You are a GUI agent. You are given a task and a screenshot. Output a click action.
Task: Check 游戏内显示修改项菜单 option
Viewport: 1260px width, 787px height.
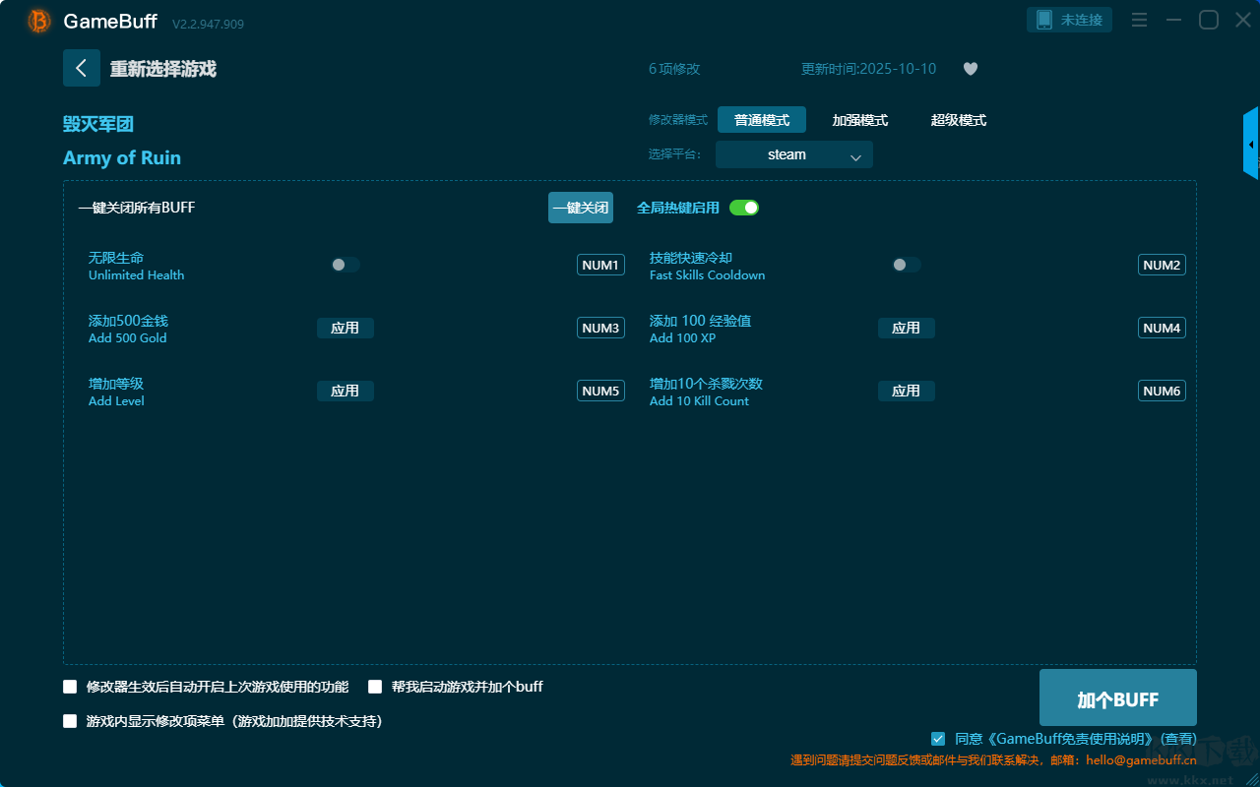[x=70, y=721]
